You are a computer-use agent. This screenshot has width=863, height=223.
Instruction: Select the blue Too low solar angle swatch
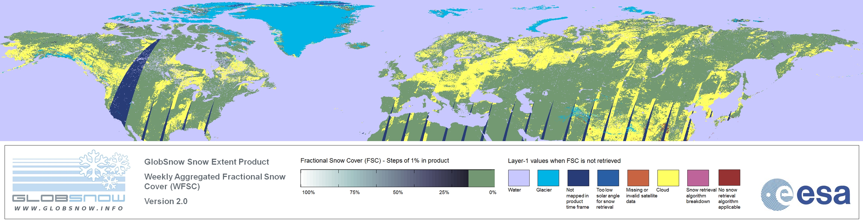click(x=608, y=178)
